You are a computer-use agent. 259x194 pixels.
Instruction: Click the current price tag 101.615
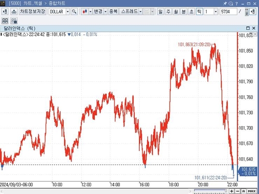point(248,171)
